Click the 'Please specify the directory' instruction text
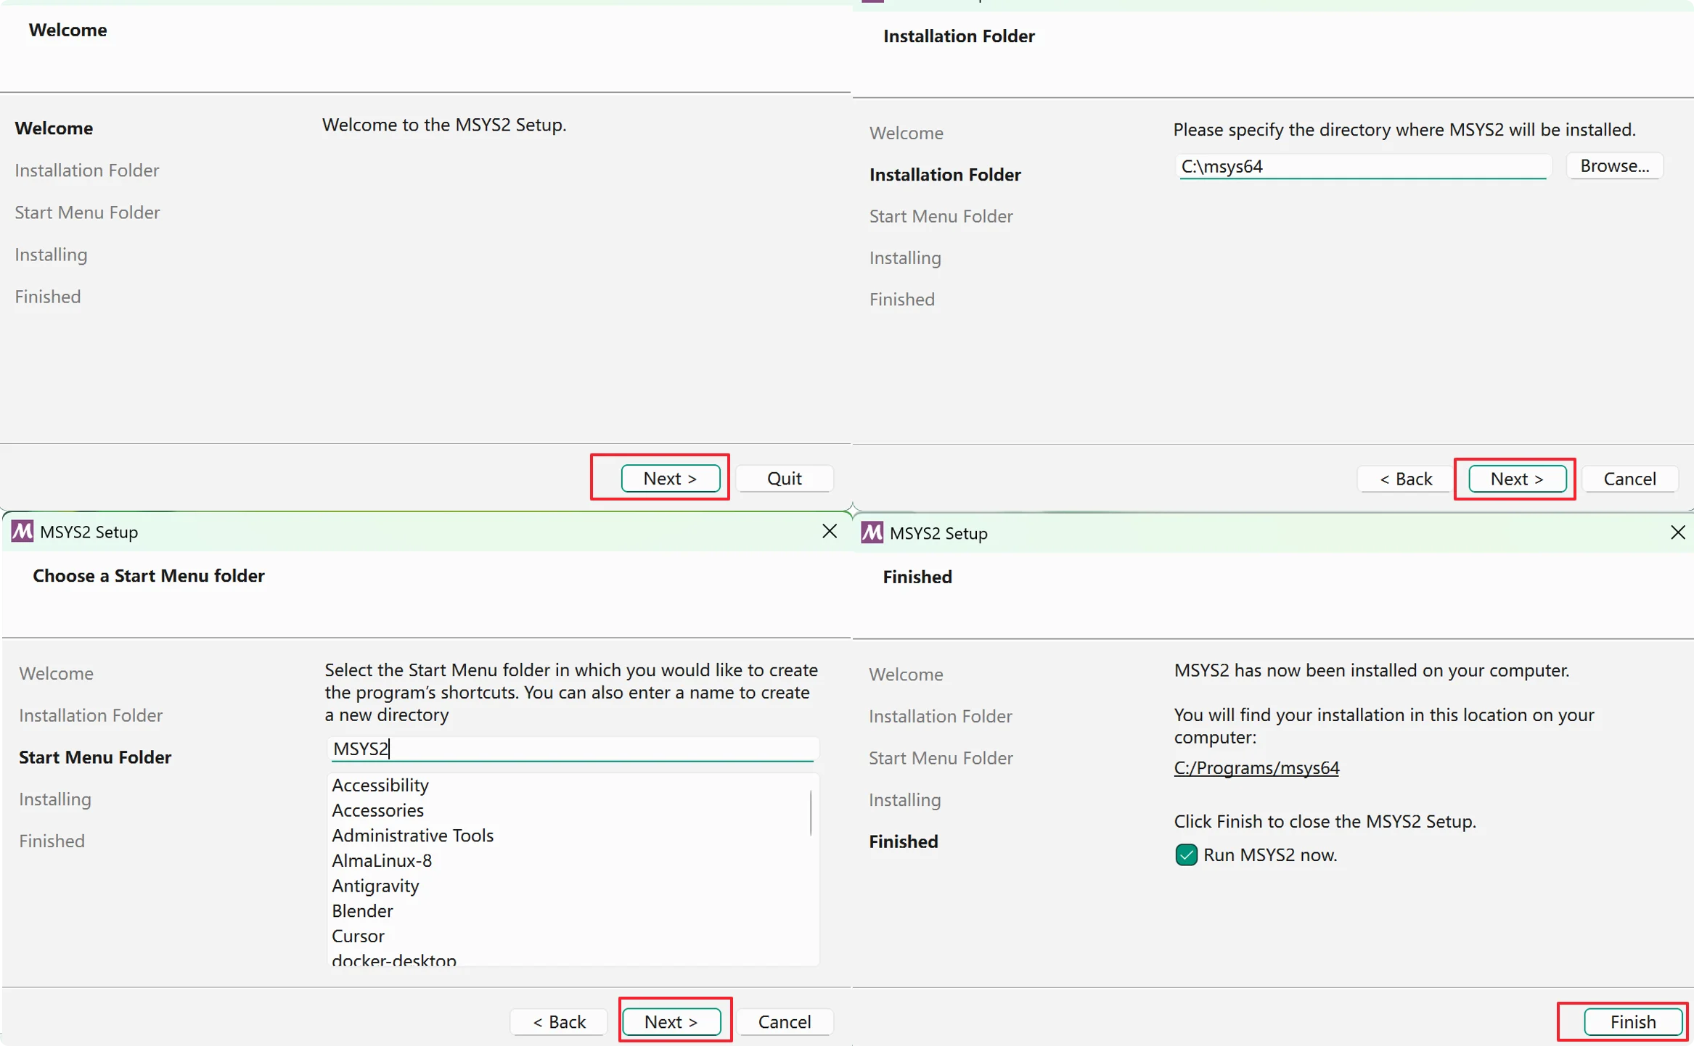Image resolution: width=1694 pixels, height=1046 pixels. [1404, 130]
